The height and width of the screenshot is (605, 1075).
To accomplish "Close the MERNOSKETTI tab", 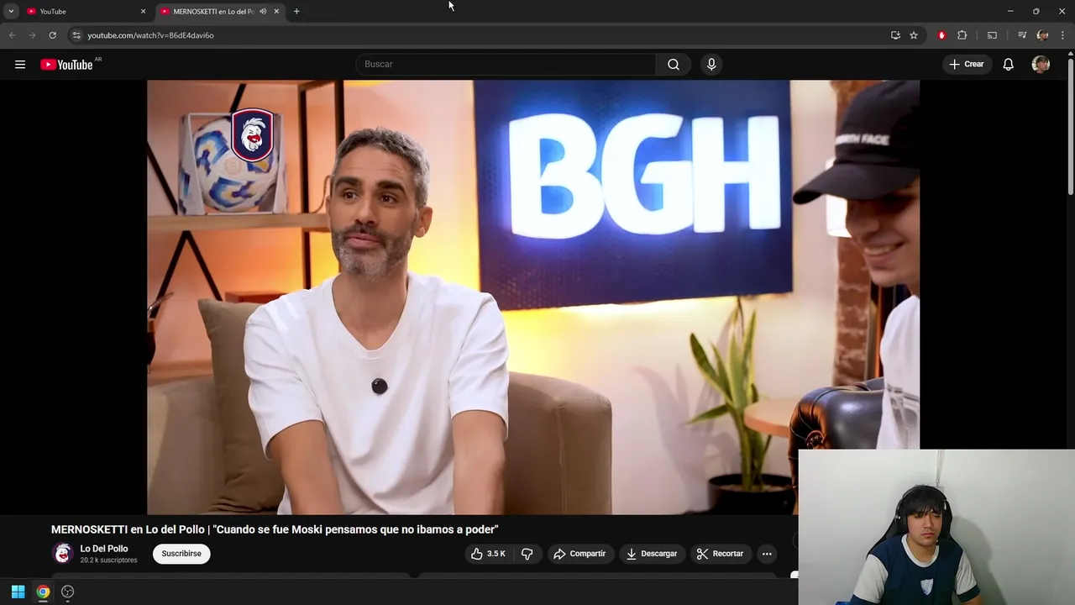I will coord(276,11).
